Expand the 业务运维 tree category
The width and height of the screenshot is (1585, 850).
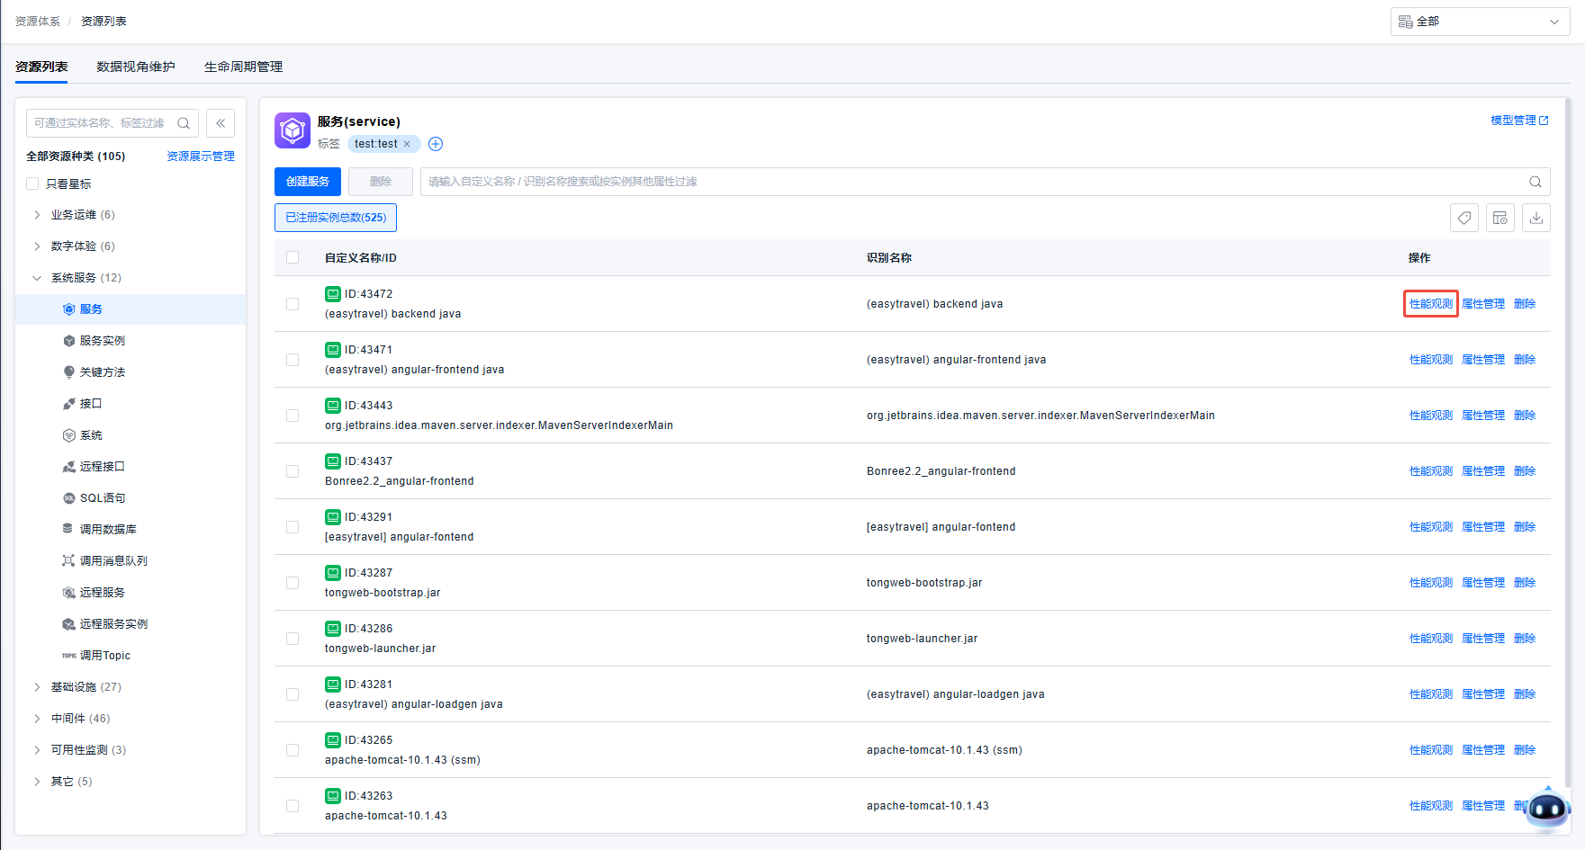point(37,215)
